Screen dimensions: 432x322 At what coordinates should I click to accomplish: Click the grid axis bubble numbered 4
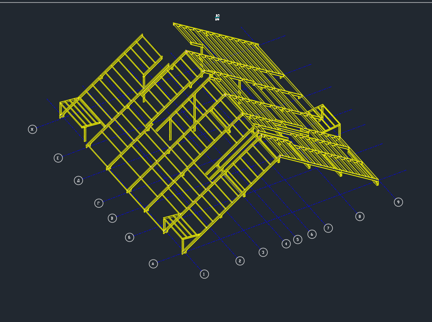pyautogui.click(x=286, y=244)
